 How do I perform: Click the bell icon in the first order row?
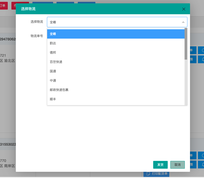pyautogui.click(x=202, y=59)
